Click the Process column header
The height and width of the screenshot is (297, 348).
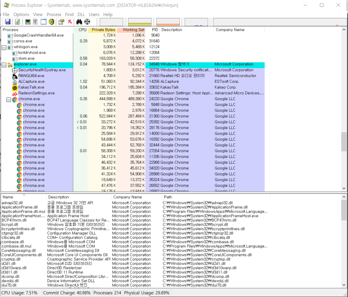click(x=37, y=30)
